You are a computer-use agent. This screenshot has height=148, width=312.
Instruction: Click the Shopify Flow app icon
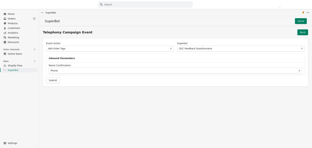pos(5,65)
